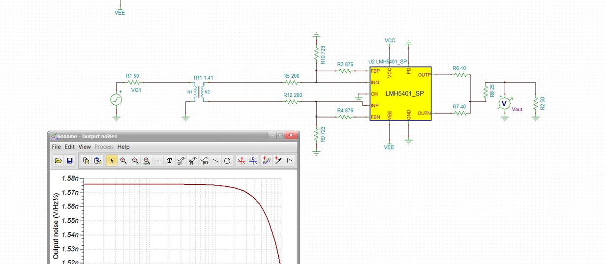Click the TR1 1.41 label
The height and width of the screenshot is (264, 605).
[203, 78]
